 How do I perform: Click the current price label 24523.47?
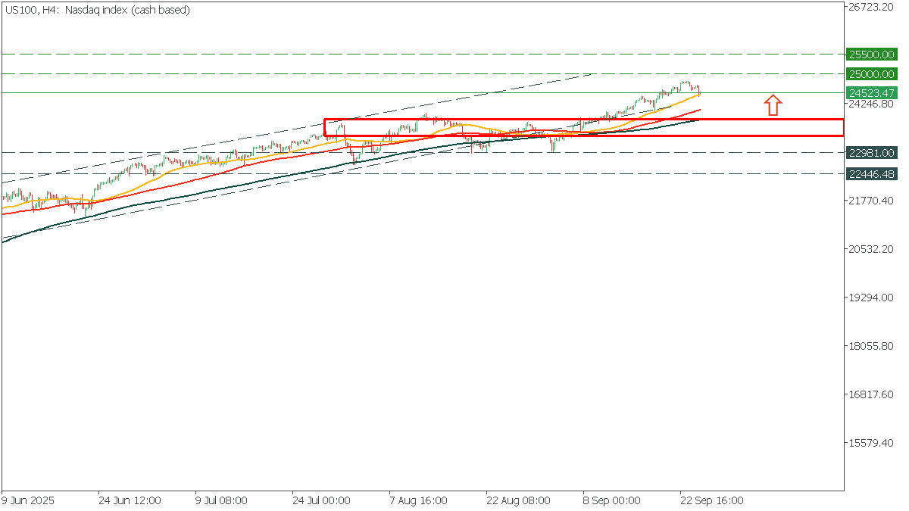tap(871, 92)
